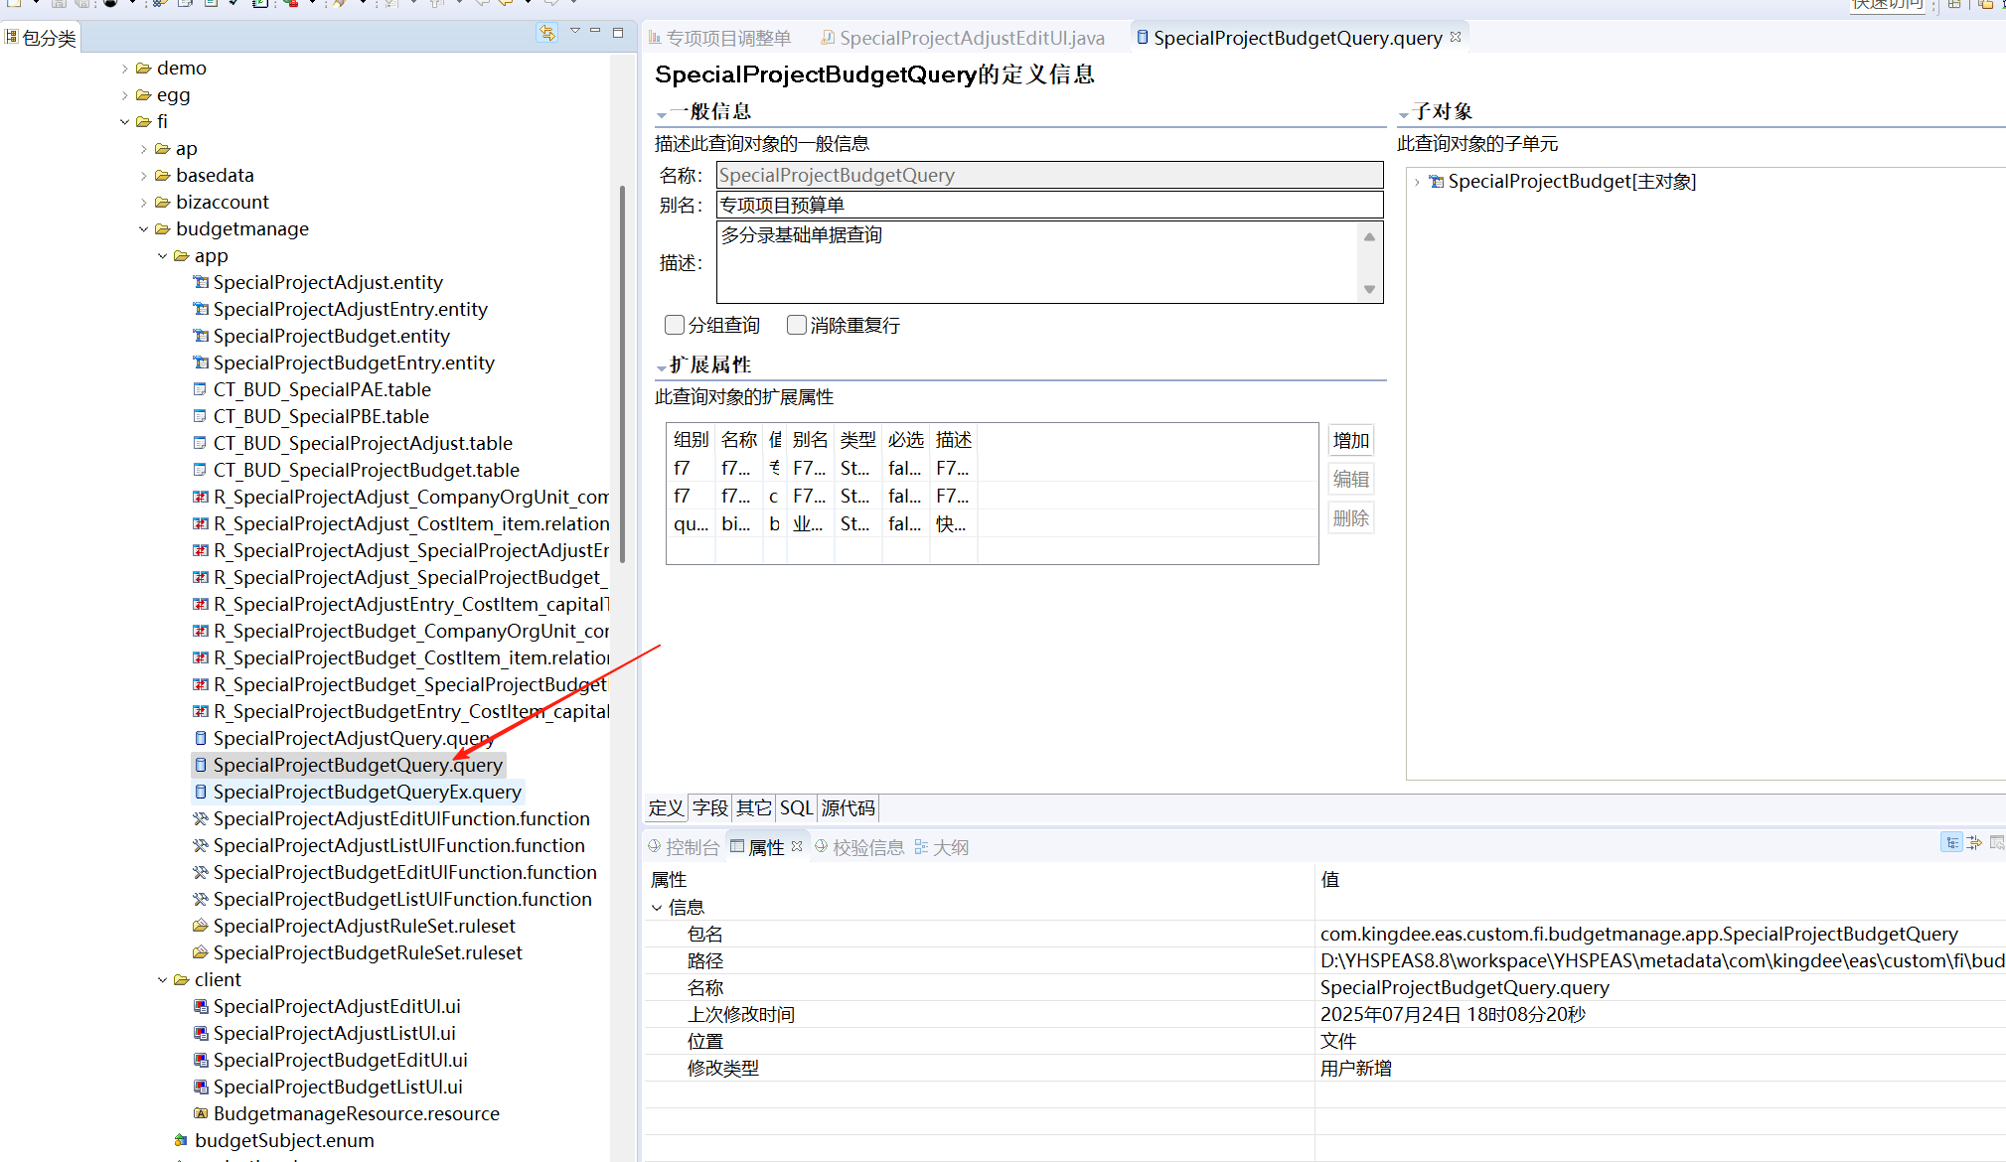Open package explorer view menu dropdown

[x=574, y=33]
